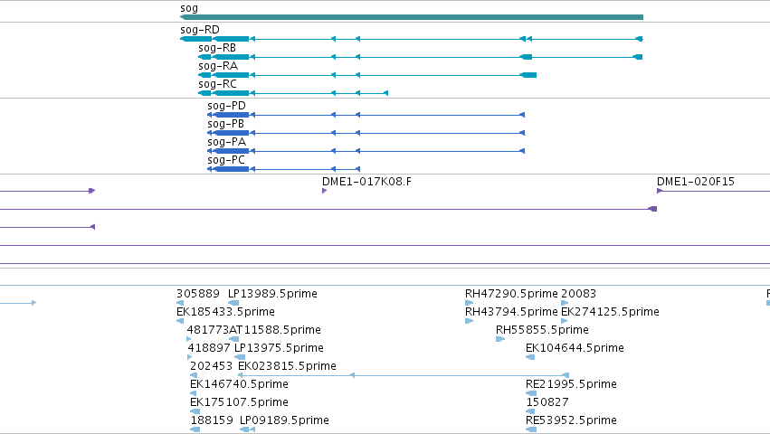This screenshot has width=770, height=434.
Task: Select EST 20083
Action: click(578, 294)
